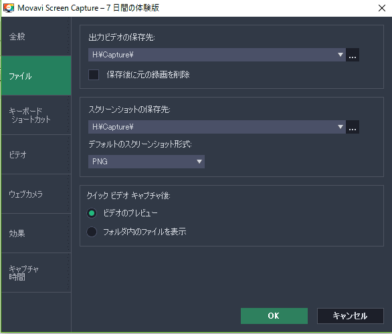This screenshot has height=334, width=392.
Task: Expand the output video save path dropdown arrow
Action: [340, 55]
